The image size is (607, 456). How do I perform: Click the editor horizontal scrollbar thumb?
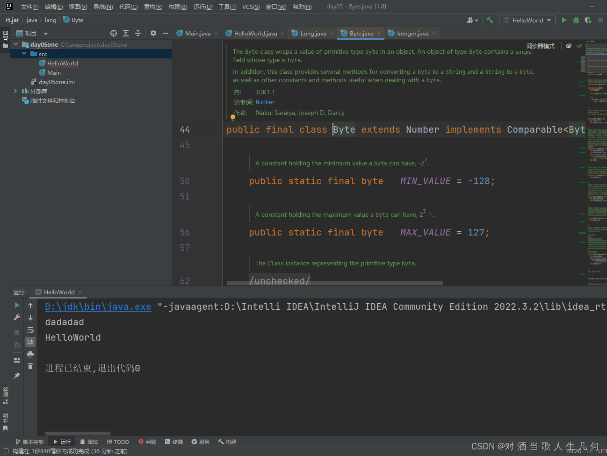335,283
